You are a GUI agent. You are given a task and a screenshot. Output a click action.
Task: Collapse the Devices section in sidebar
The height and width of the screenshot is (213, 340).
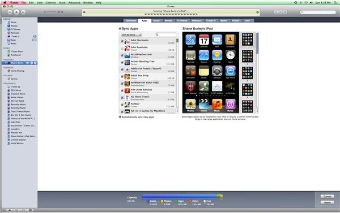click(x=4, y=59)
